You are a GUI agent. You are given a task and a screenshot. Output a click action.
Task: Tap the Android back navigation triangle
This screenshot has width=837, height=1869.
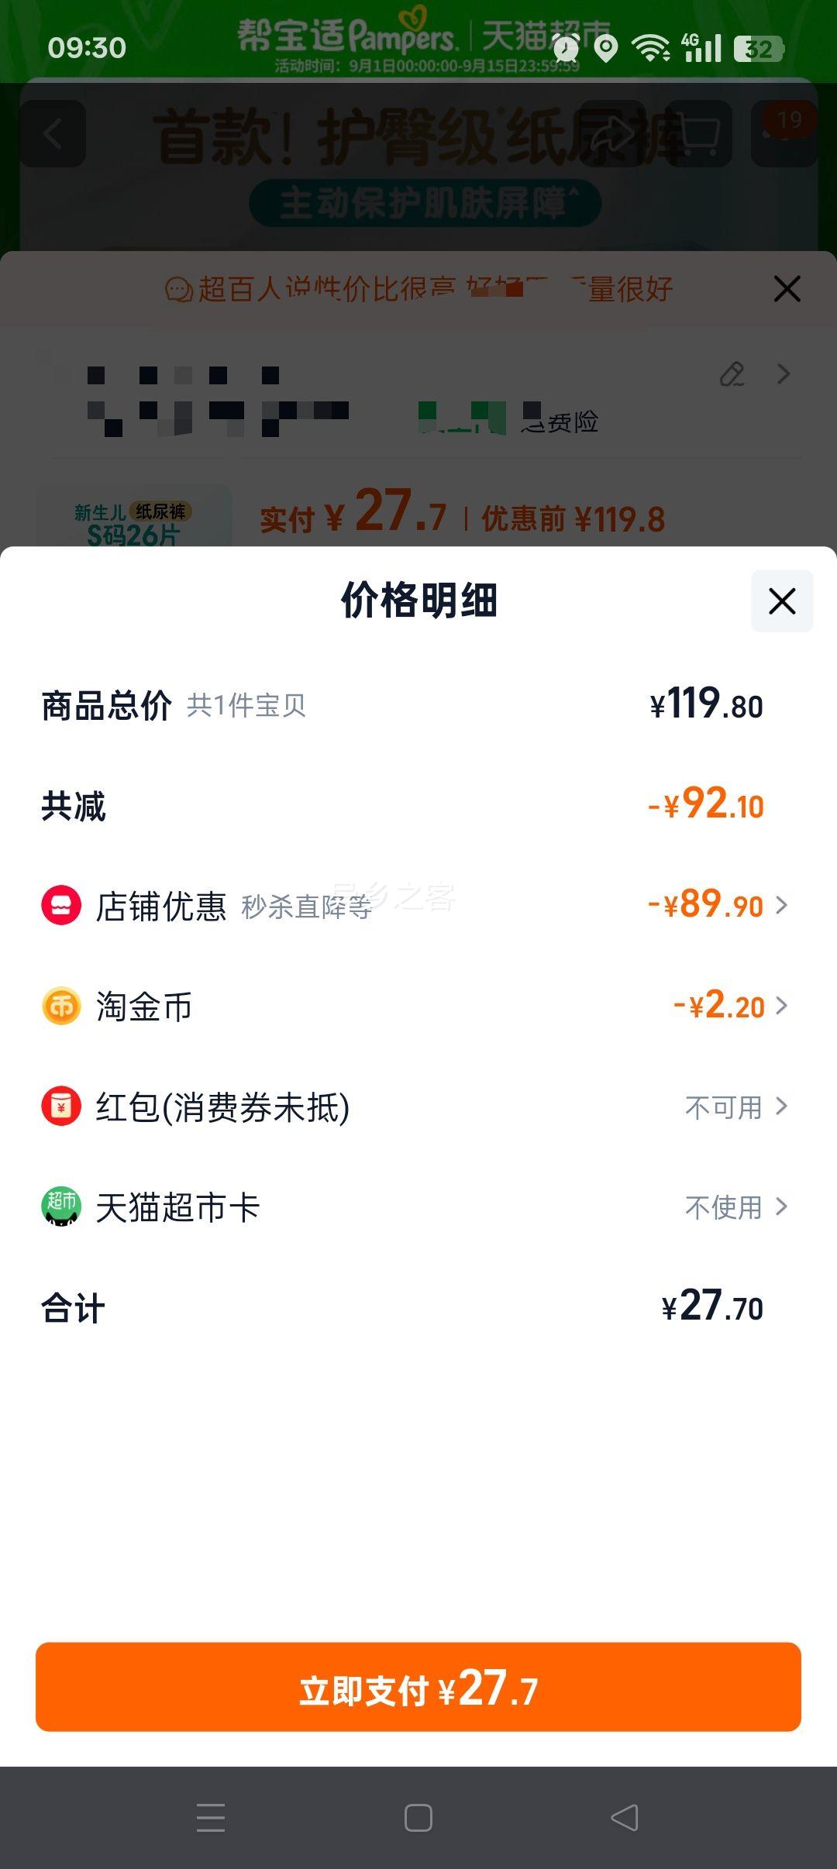pyautogui.click(x=625, y=1817)
